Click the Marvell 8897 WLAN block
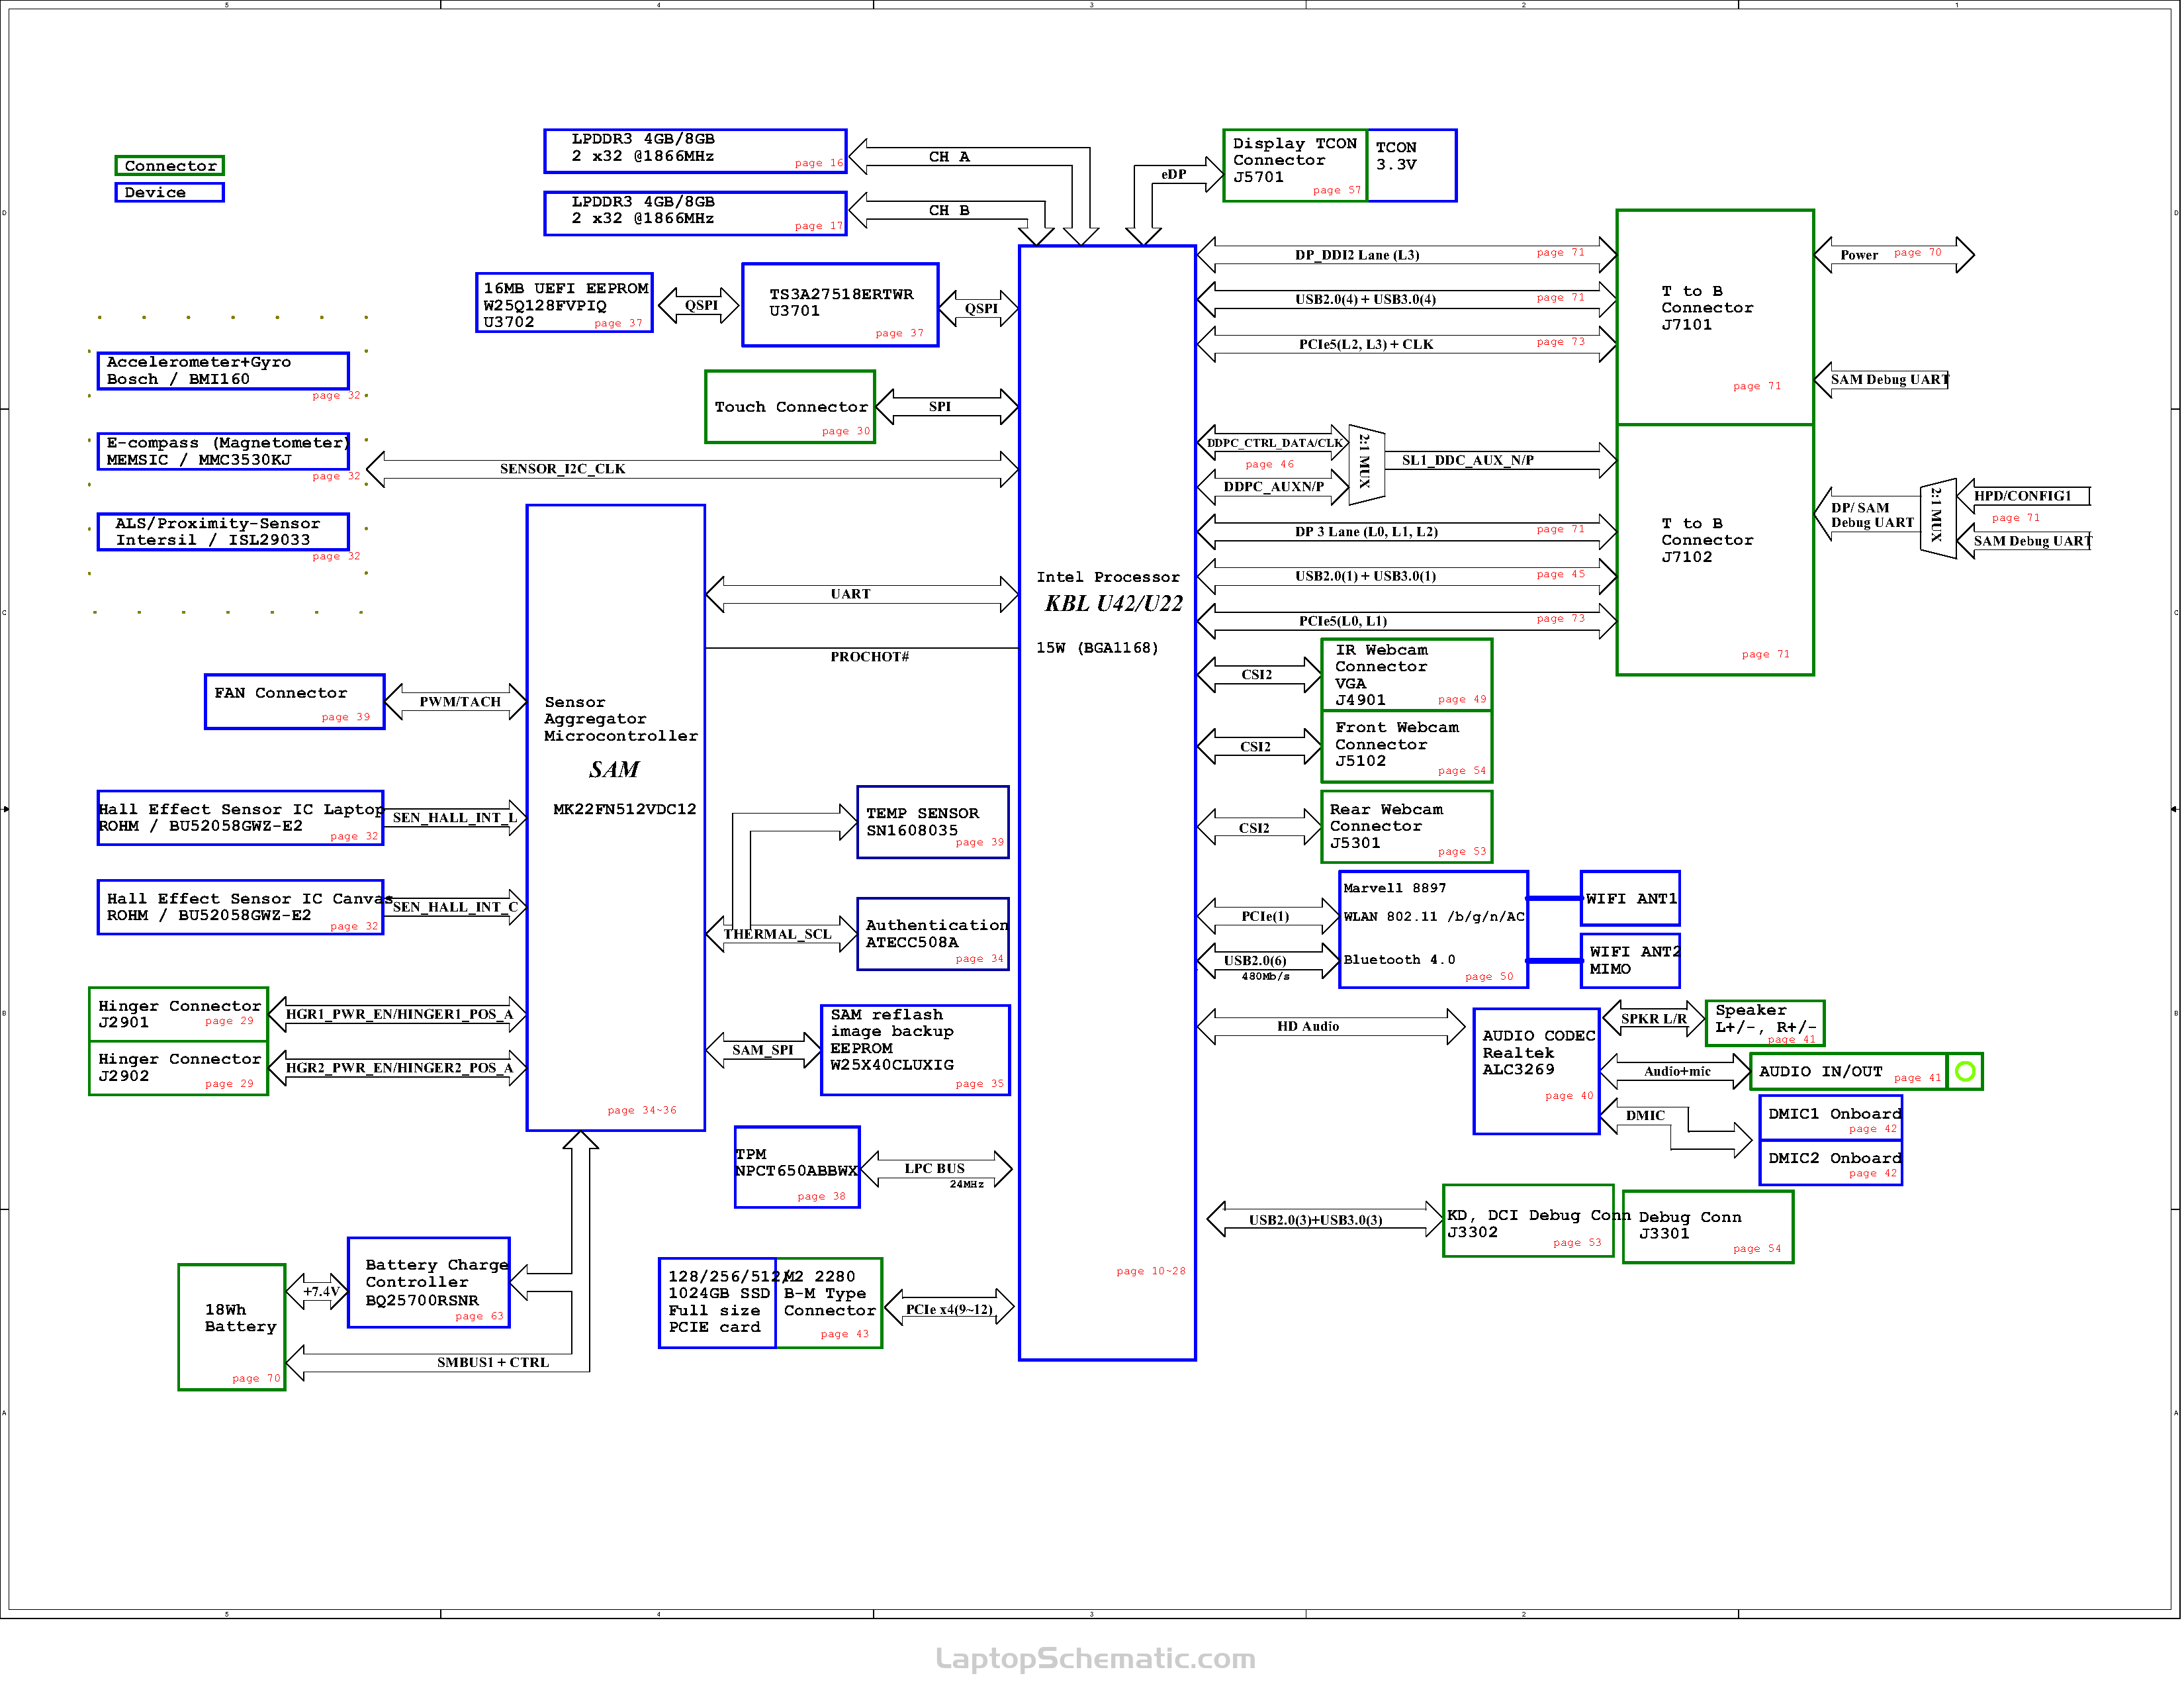The height and width of the screenshot is (1688, 2184). 1433,929
